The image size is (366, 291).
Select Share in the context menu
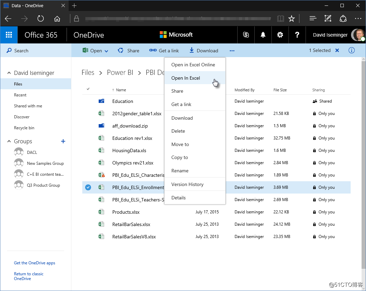(195, 91)
